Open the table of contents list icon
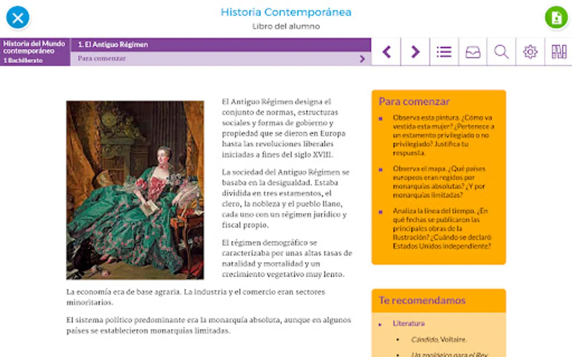The width and height of the screenshot is (572, 357). [x=444, y=52]
